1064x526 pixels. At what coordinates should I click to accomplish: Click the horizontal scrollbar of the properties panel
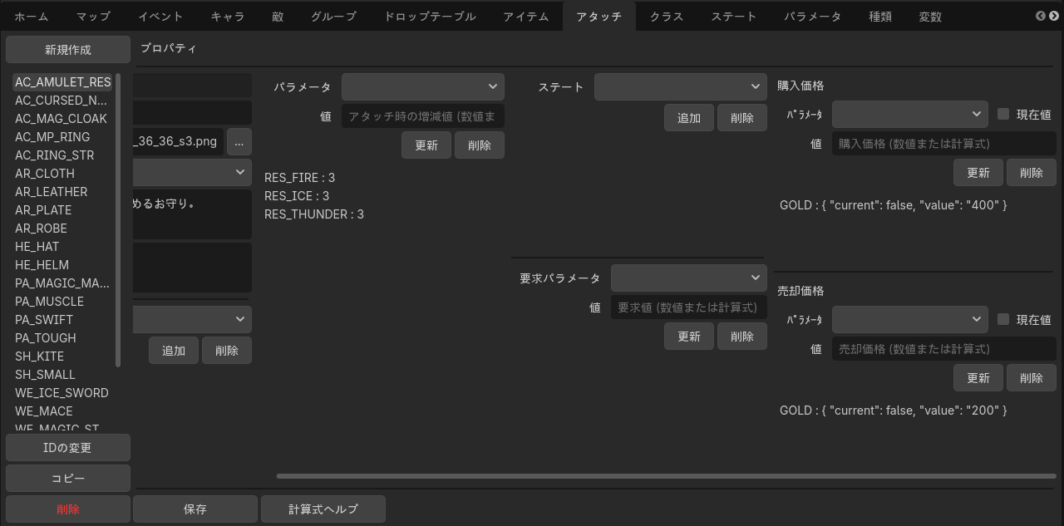(x=665, y=476)
